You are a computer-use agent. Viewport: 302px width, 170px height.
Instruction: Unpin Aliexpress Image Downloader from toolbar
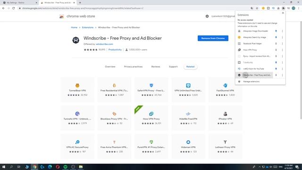[276, 31]
